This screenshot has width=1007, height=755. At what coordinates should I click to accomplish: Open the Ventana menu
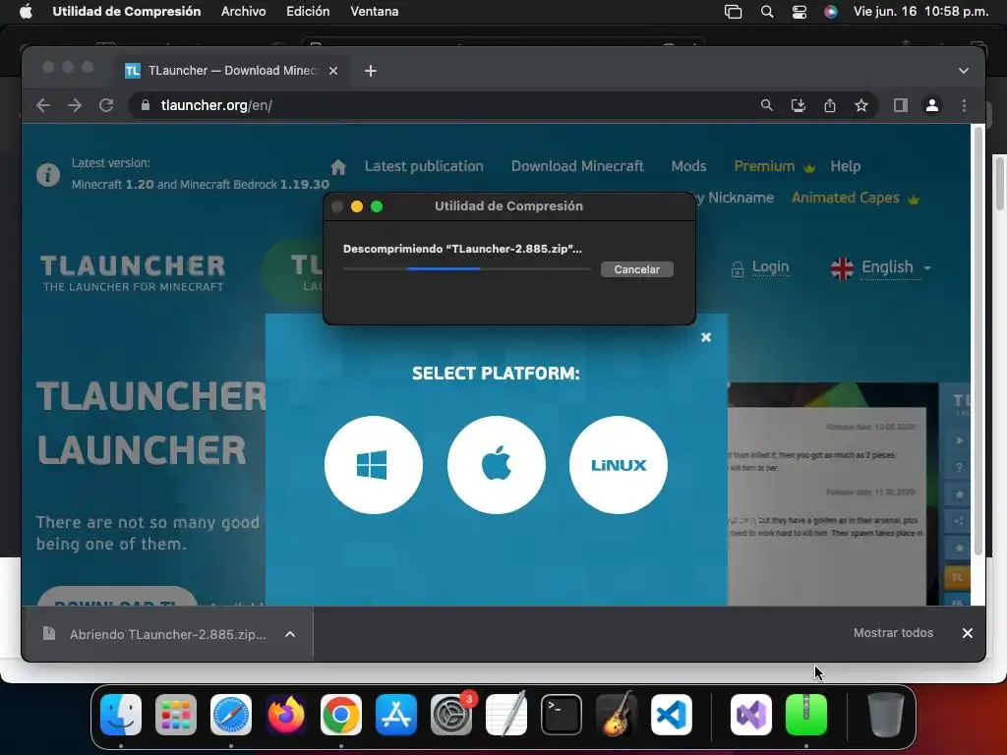pos(375,12)
